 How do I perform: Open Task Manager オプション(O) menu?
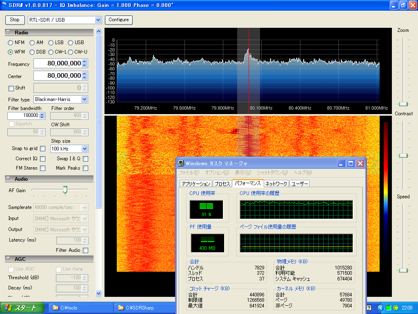217,173
